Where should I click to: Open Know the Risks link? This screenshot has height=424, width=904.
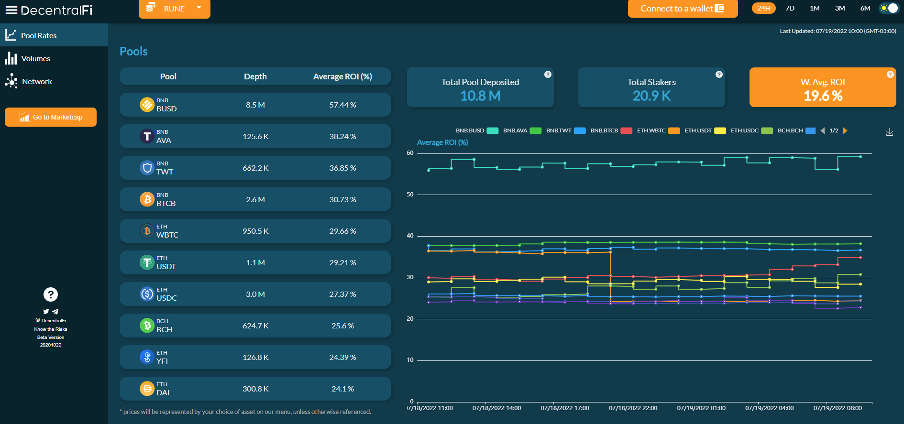coord(51,329)
